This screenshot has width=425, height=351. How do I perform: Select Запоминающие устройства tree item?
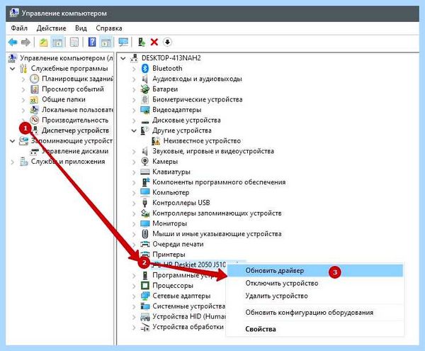point(72,141)
